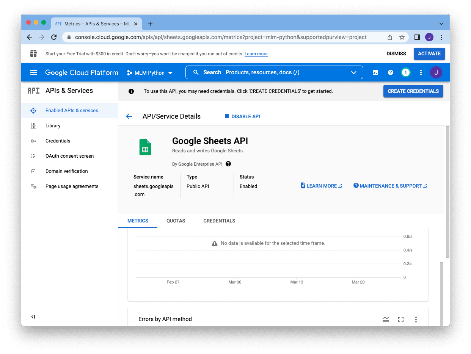Click the gift icon in free trial banner
The width and height of the screenshot is (471, 354).
point(33,53)
